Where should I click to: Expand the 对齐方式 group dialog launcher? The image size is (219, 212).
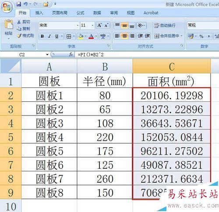pyautogui.click(x=182, y=45)
